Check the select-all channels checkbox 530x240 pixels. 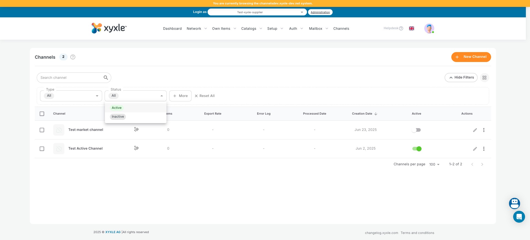click(x=42, y=114)
